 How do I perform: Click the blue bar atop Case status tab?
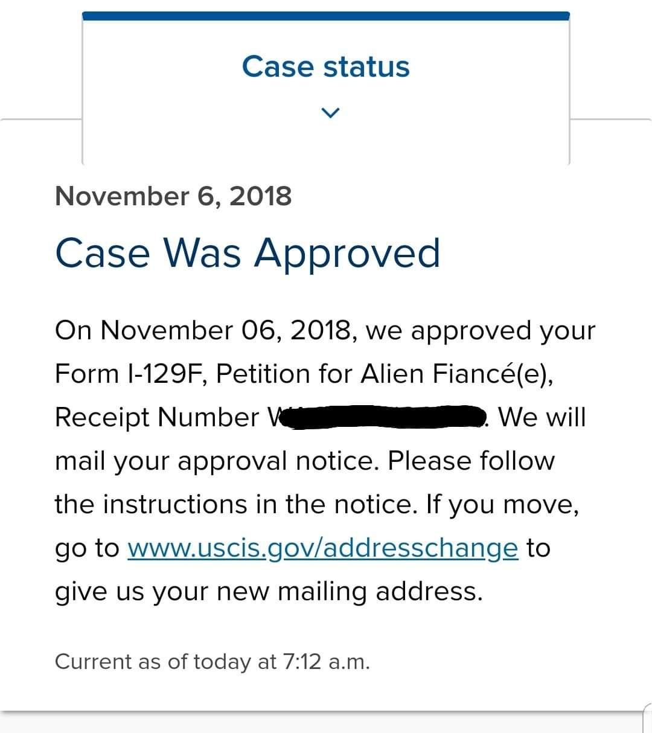click(x=326, y=16)
